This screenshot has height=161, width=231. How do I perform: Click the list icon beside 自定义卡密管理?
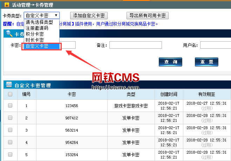tap(9, 84)
